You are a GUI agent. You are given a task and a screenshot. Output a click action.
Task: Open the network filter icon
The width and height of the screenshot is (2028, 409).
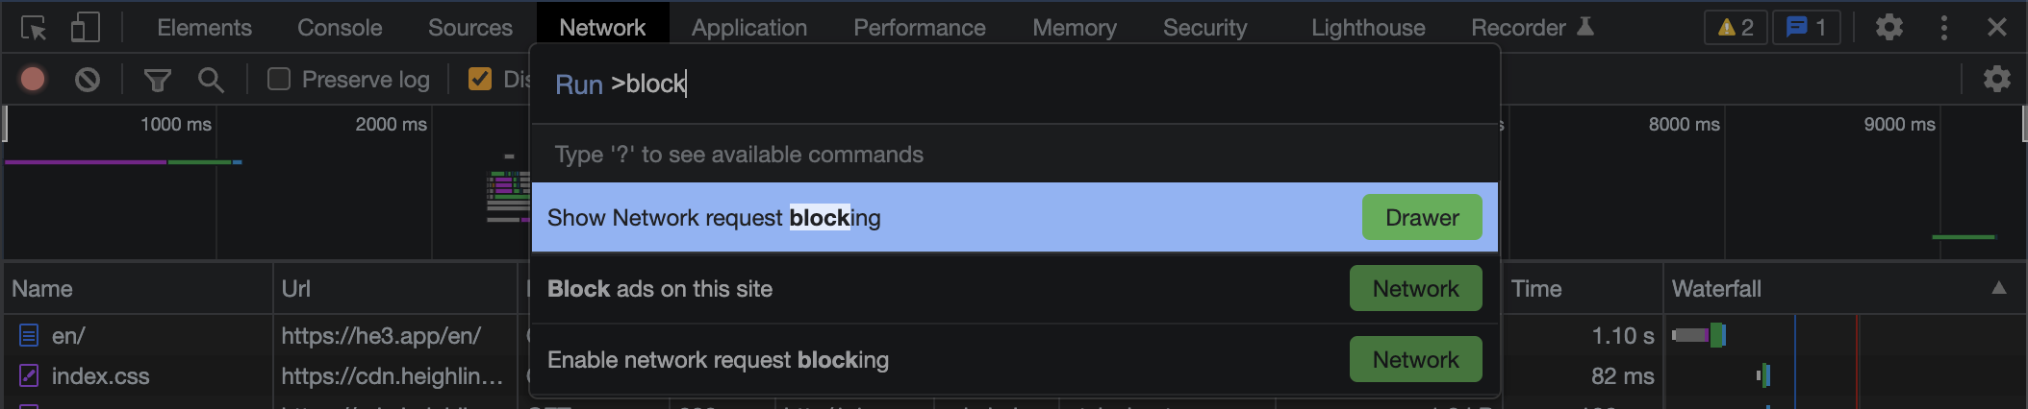tap(157, 80)
